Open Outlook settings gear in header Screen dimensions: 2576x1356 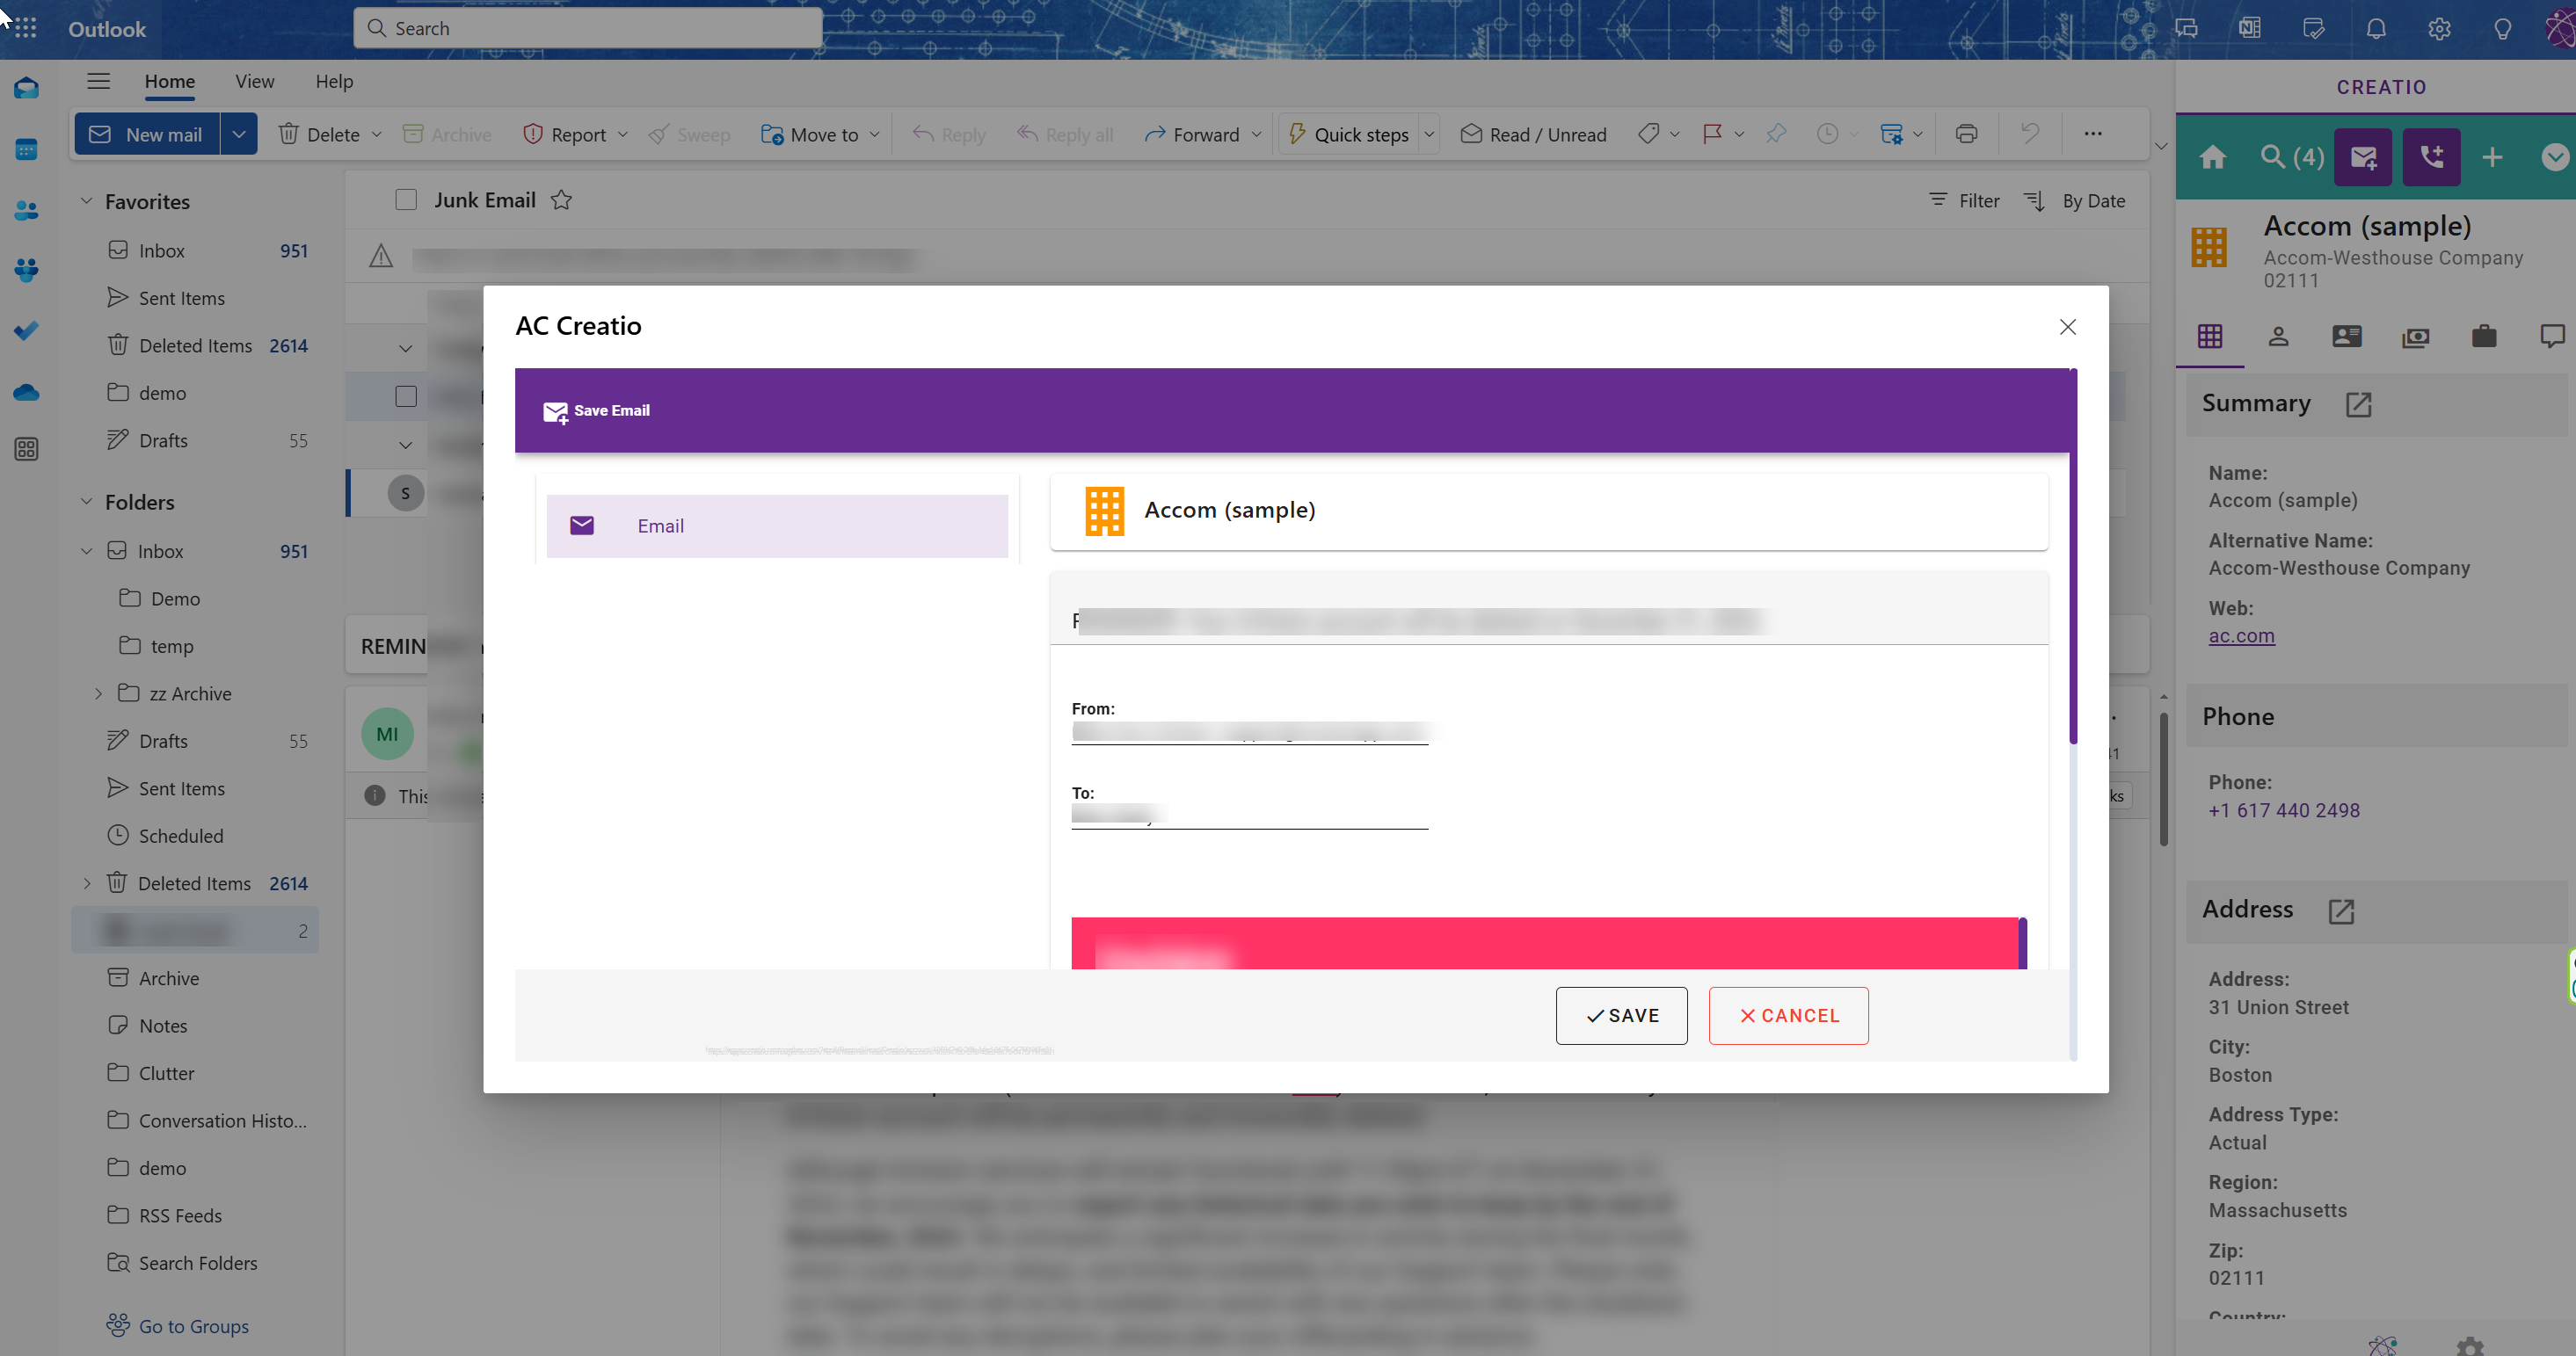(x=2439, y=28)
